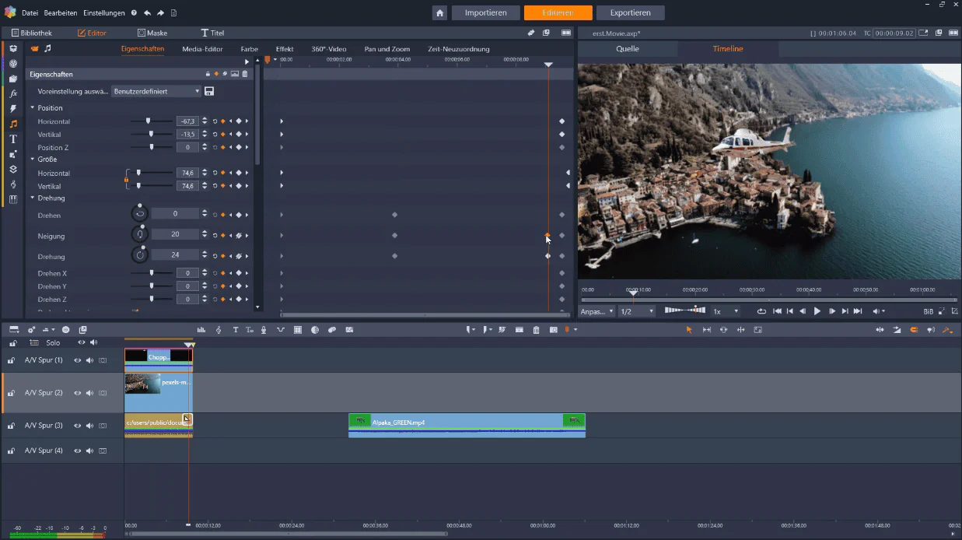The height and width of the screenshot is (540, 962).
Task: Collapse the Größe section
Action: click(x=33, y=159)
